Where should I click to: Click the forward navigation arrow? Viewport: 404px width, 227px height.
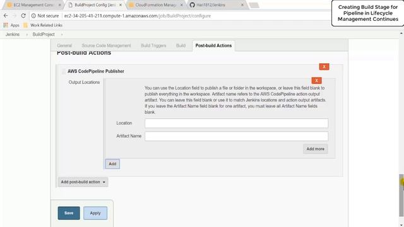pos(15,16)
